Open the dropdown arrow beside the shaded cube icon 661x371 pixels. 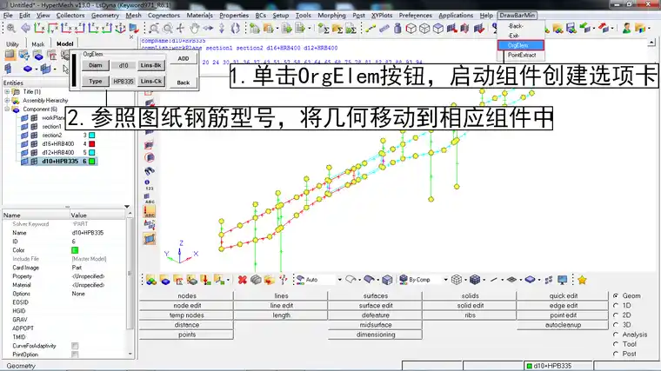point(484,280)
